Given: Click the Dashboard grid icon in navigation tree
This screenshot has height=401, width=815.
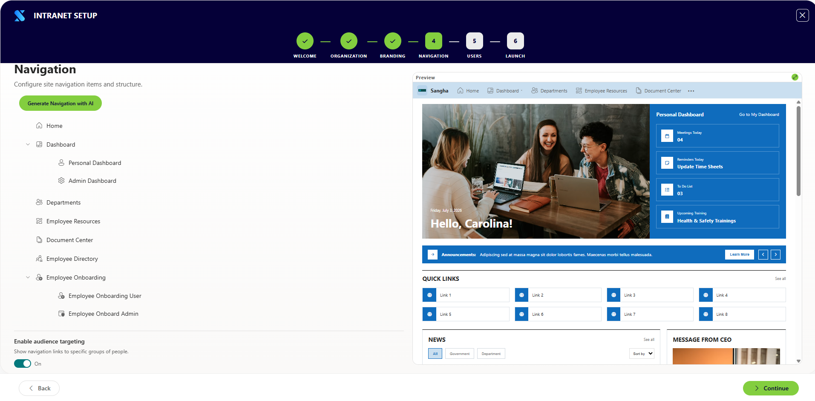Looking at the screenshot, I should pyautogui.click(x=39, y=144).
